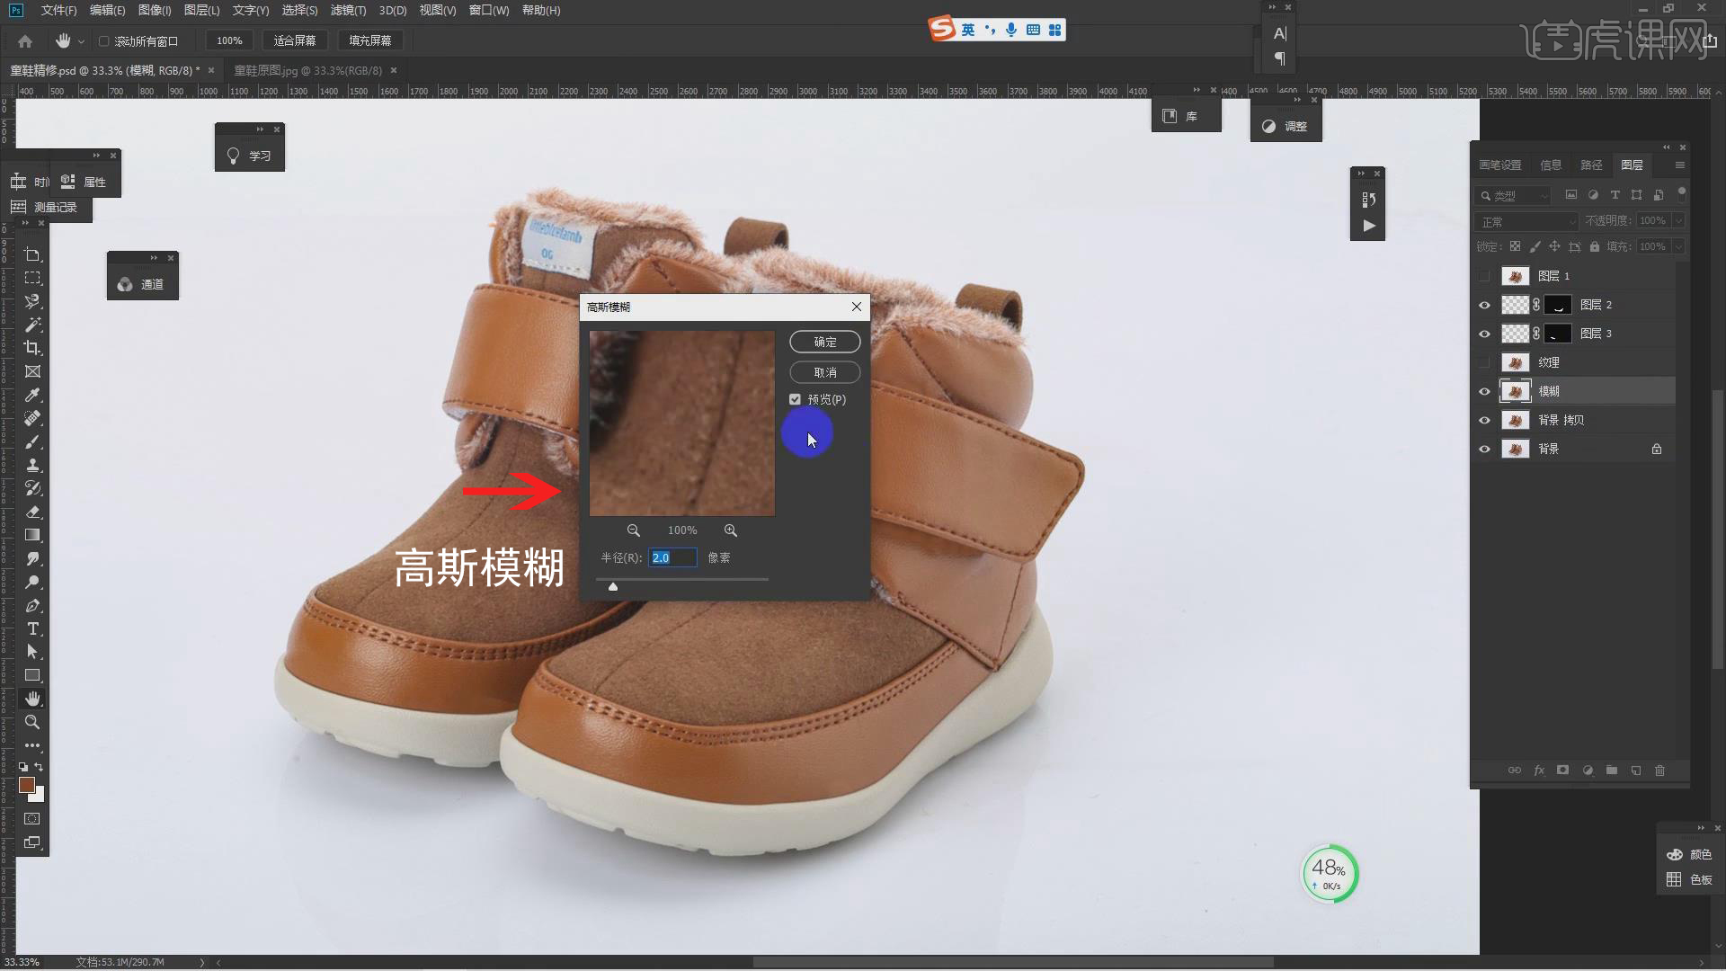Select the Lasso tool

click(x=32, y=301)
